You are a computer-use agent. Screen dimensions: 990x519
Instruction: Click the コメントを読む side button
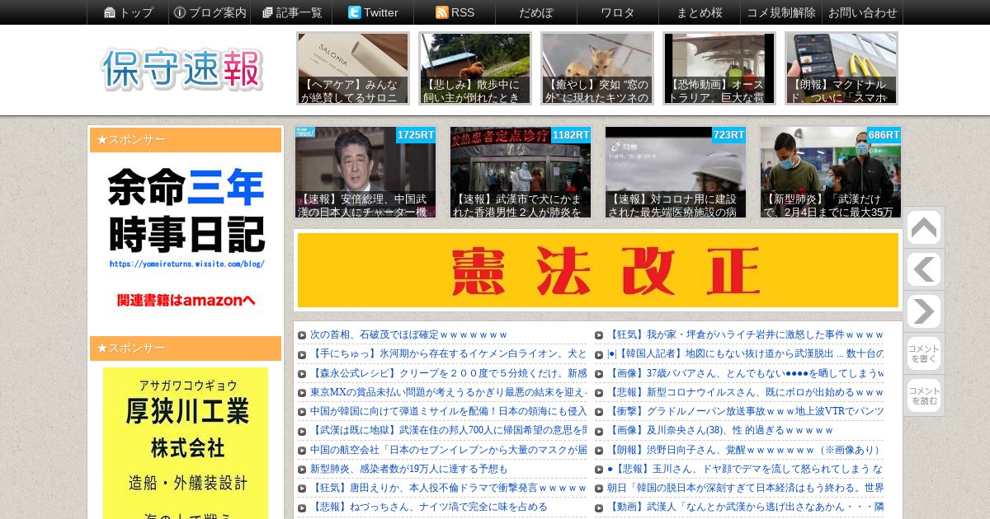point(923,395)
